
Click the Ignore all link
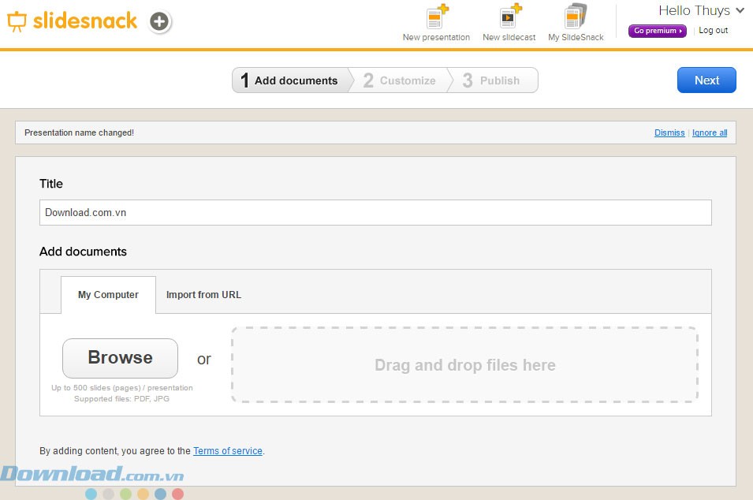pyautogui.click(x=710, y=132)
